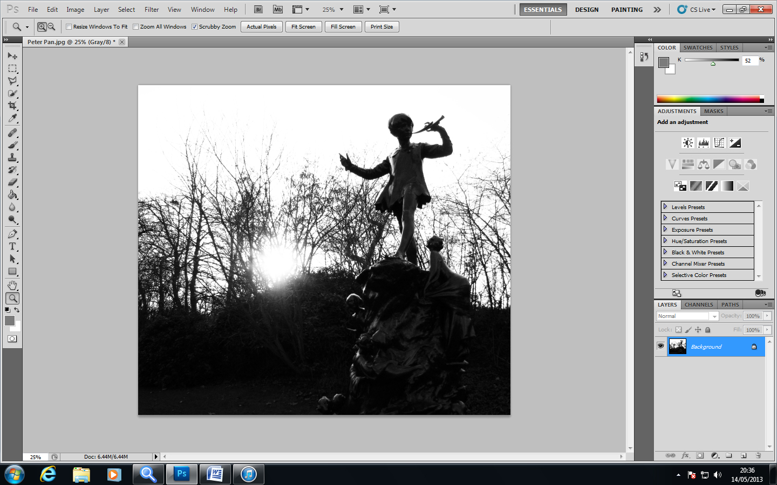The height and width of the screenshot is (485, 777).
Task: Expand Levels Presets list
Action: (x=665, y=206)
